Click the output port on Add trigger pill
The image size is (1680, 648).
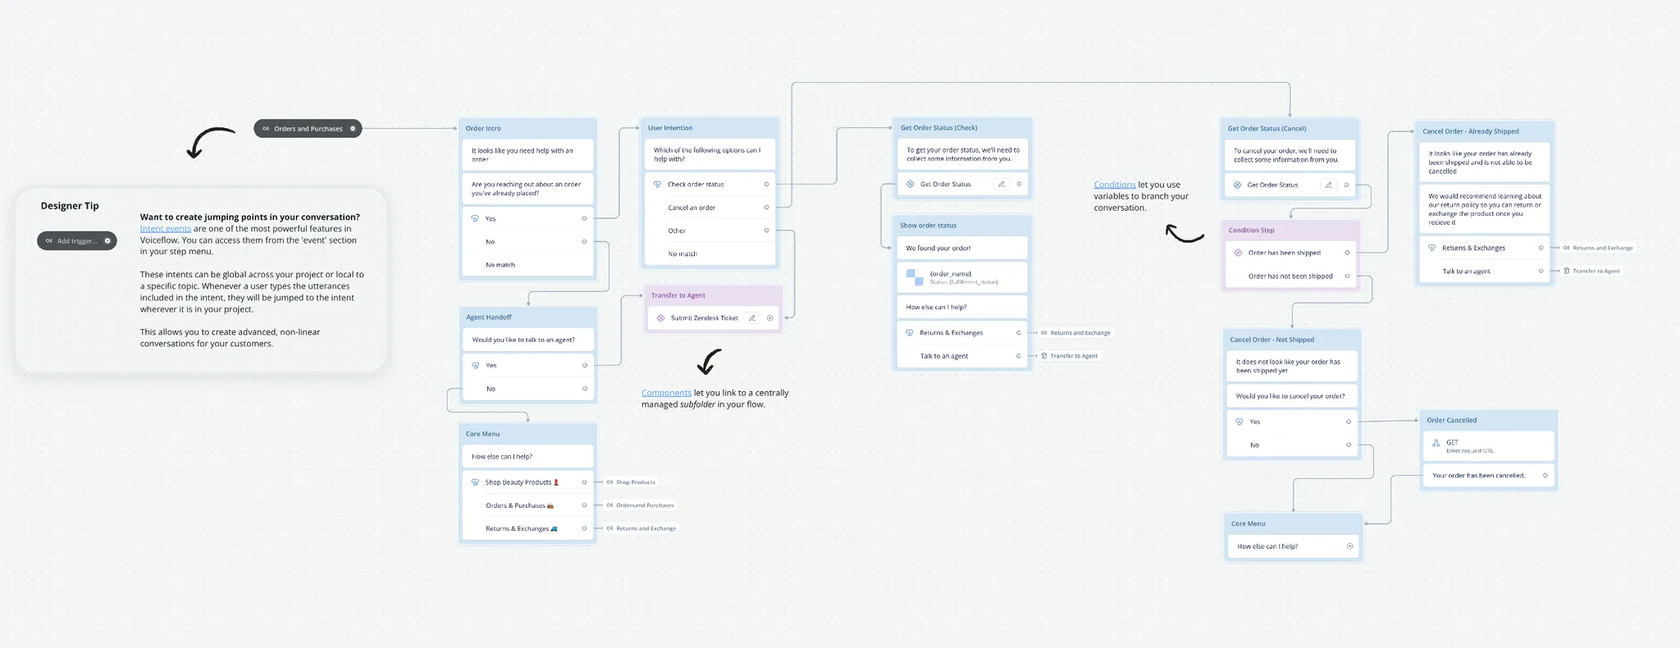(x=107, y=241)
